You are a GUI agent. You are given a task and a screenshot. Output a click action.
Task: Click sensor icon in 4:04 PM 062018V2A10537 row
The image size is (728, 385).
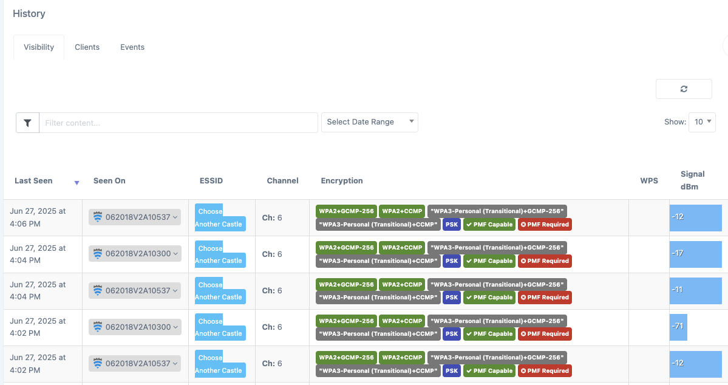click(x=98, y=290)
